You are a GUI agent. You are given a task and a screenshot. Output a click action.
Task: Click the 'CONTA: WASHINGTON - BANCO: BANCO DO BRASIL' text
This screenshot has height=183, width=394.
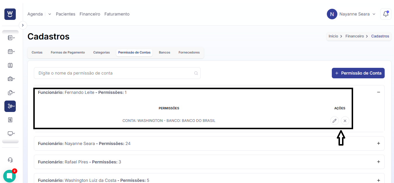[169, 121]
